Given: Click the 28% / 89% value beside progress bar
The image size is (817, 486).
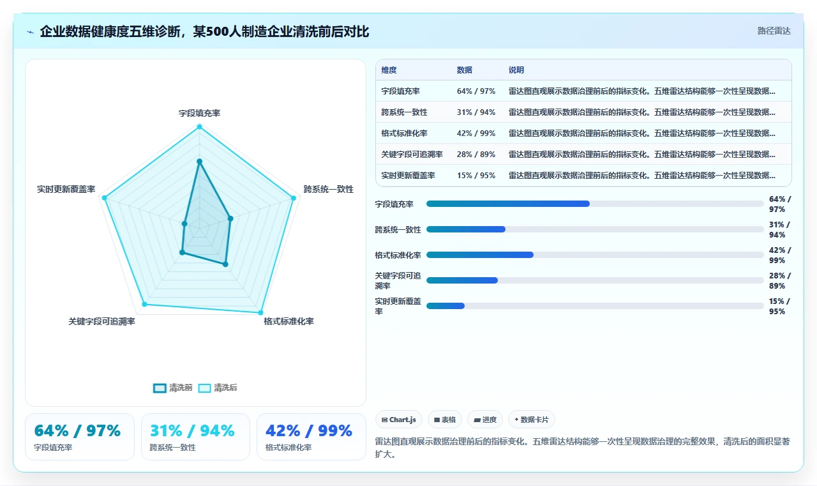Looking at the screenshot, I should (x=780, y=280).
